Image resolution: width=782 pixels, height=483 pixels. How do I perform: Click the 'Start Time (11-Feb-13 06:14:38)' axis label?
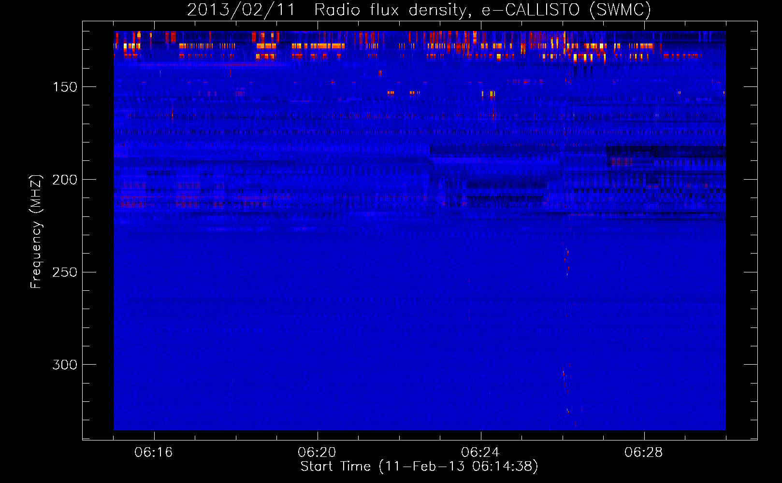point(420,467)
